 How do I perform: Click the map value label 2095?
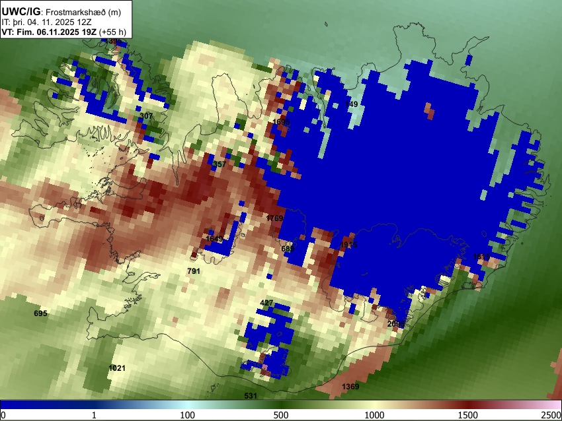click(x=396, y=324)
